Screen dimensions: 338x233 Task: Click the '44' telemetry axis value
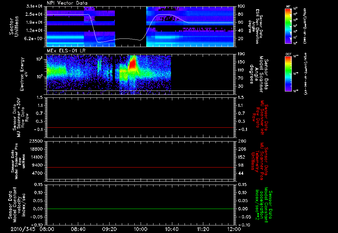click(x=241, y=173)
